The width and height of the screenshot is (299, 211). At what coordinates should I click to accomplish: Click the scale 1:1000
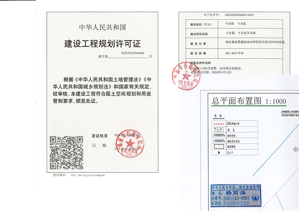click(276, 102)
